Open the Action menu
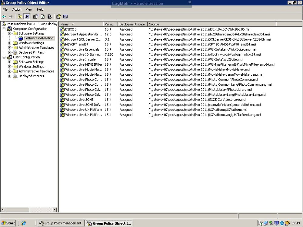Viewport: 303px width, 227px height. (17, 9)
